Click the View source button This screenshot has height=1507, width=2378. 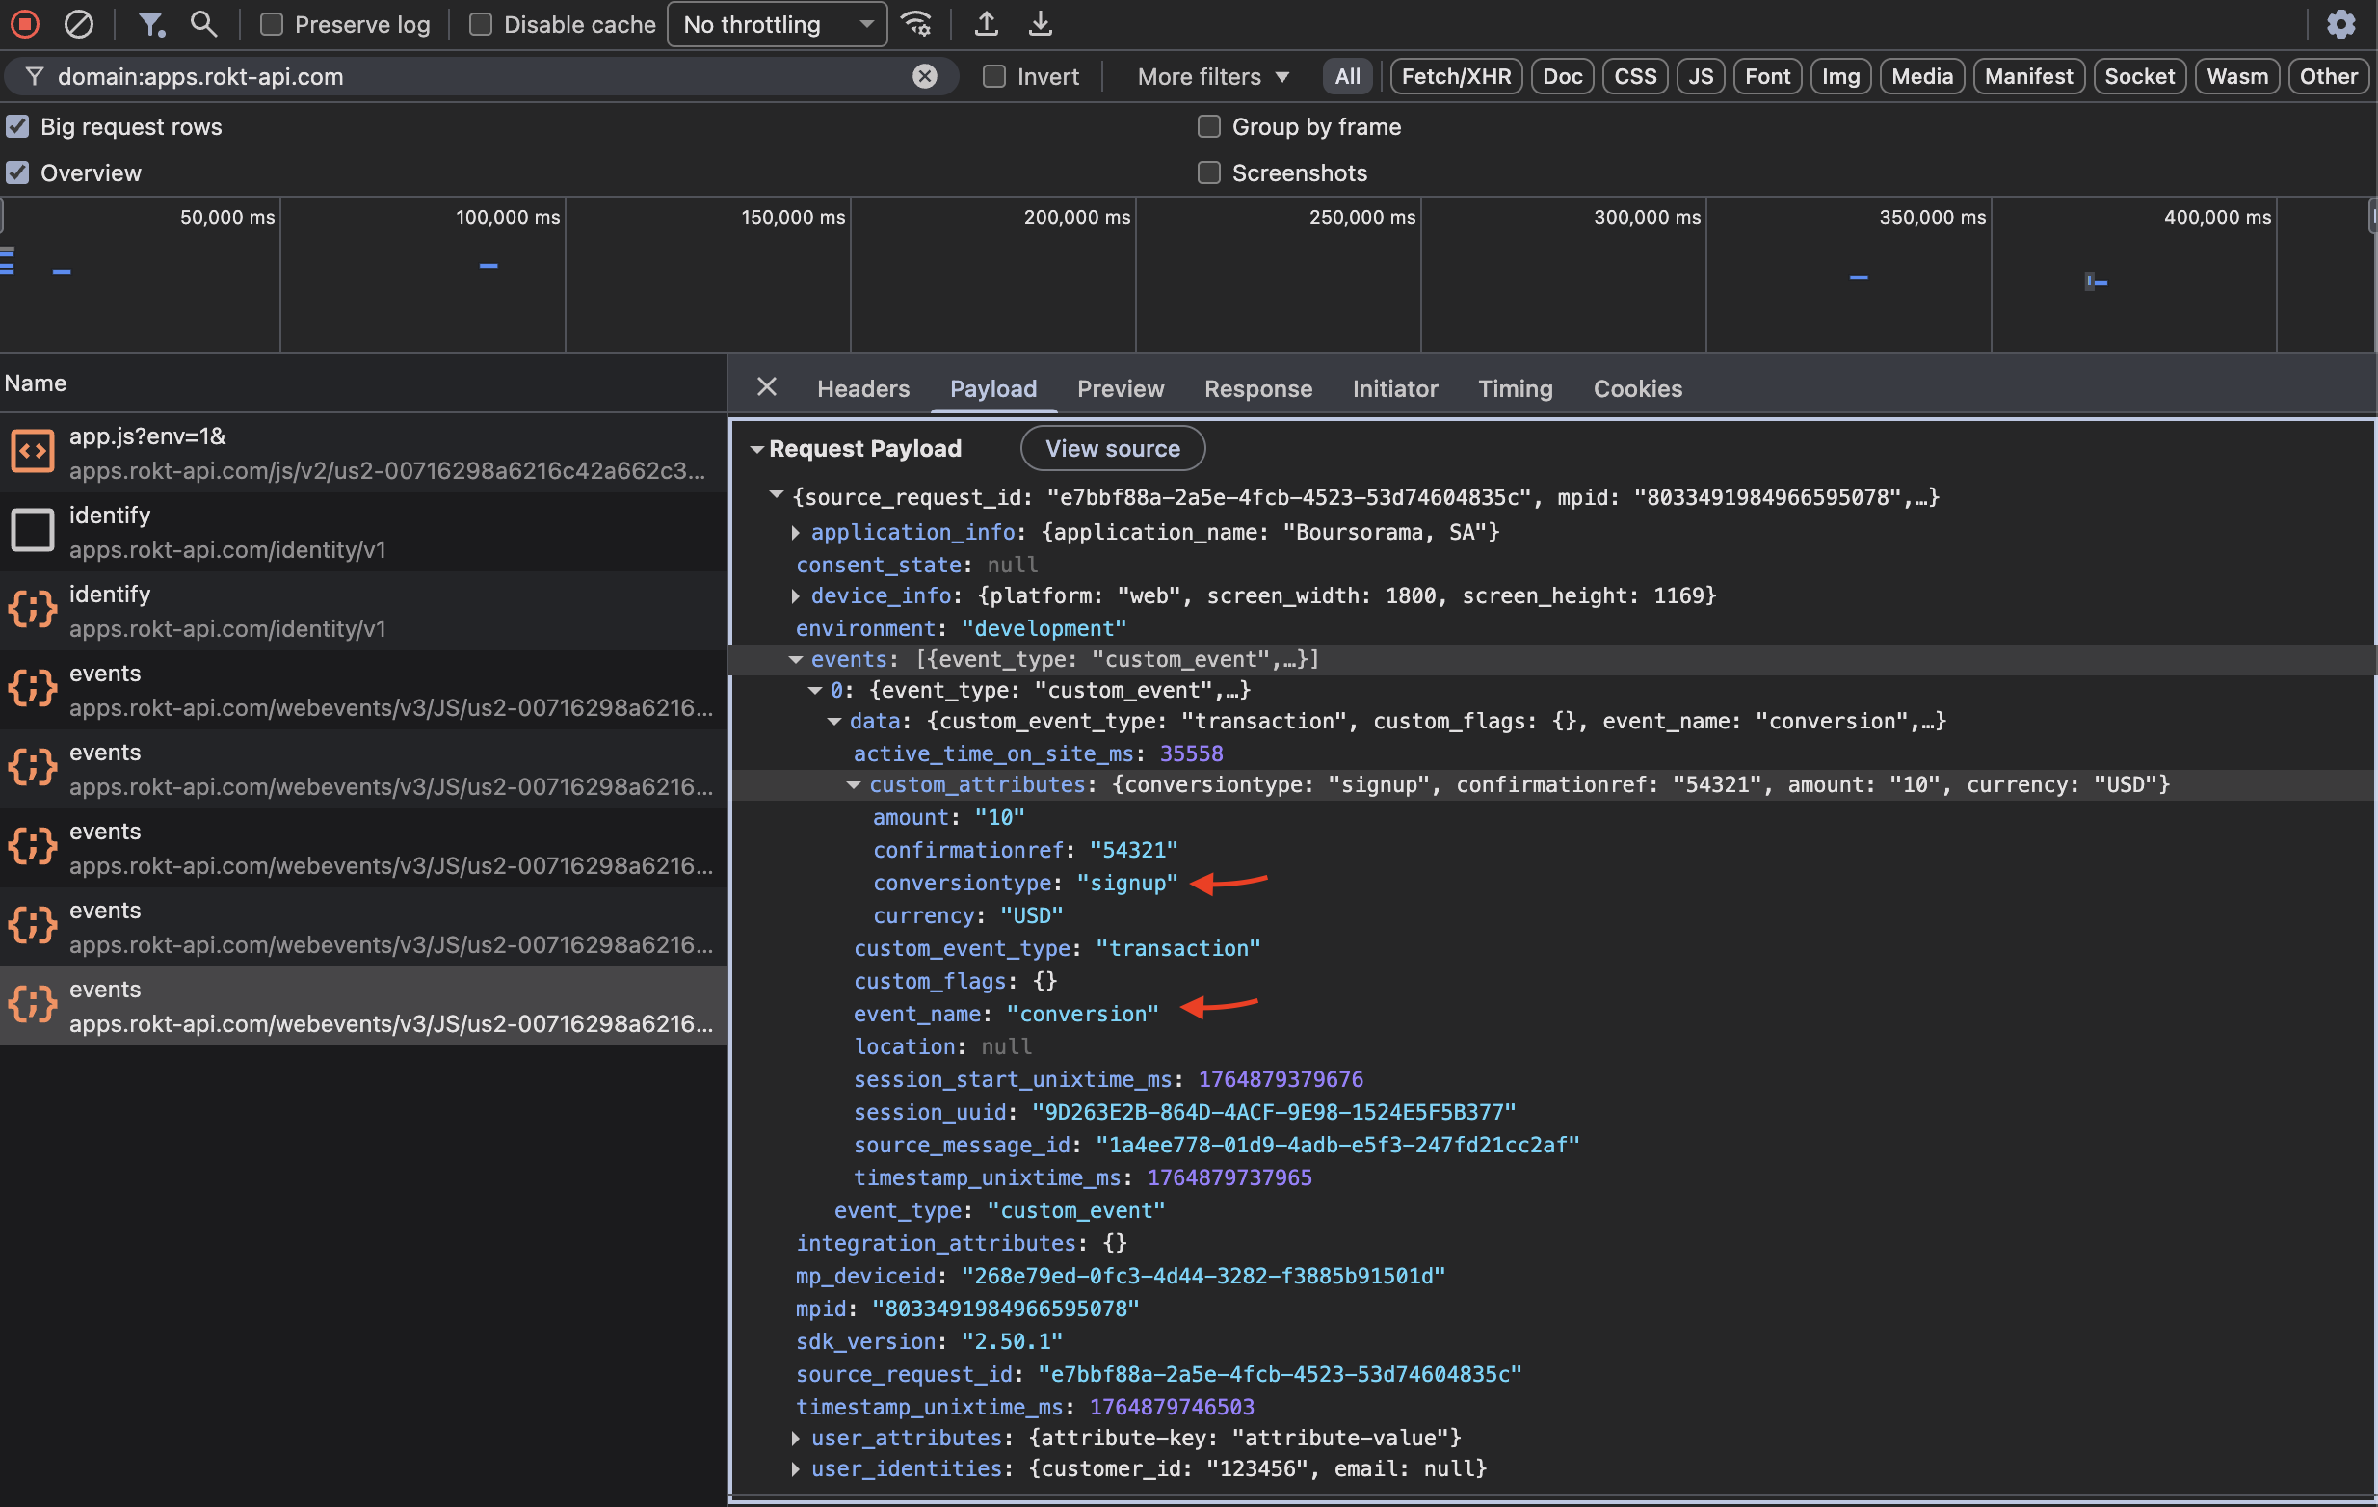tap(1112, 448)
